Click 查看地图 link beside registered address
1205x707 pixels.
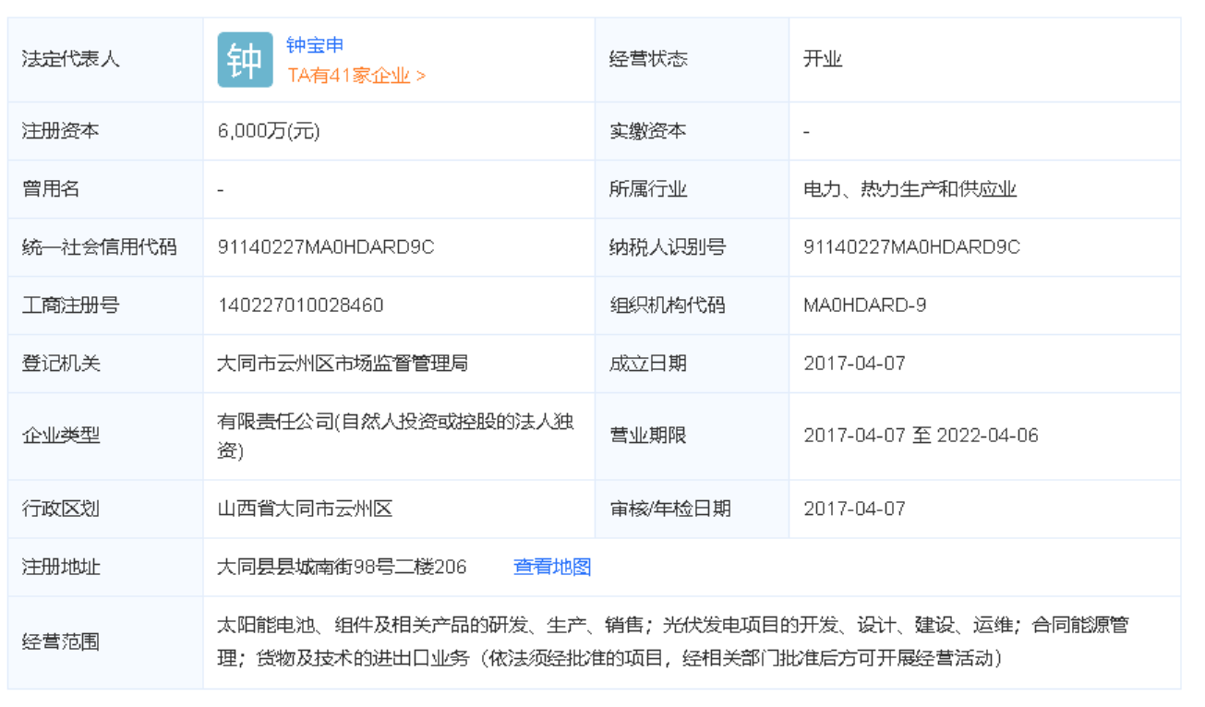point(551,567)
